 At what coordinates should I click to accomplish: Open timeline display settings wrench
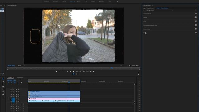[21, 82]
